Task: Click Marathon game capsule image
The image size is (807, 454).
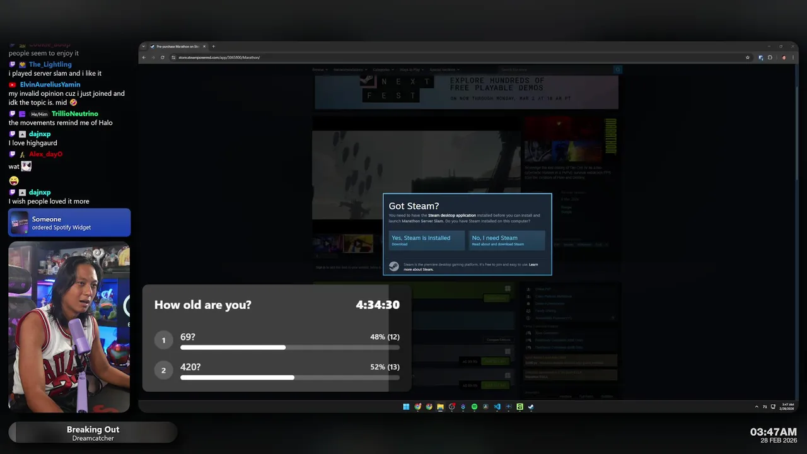Action: (x=571, y=139)
